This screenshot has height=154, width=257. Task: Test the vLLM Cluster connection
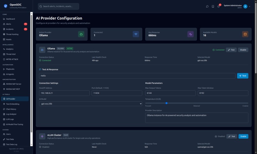click(231, 136)
